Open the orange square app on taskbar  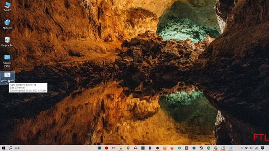165,148
